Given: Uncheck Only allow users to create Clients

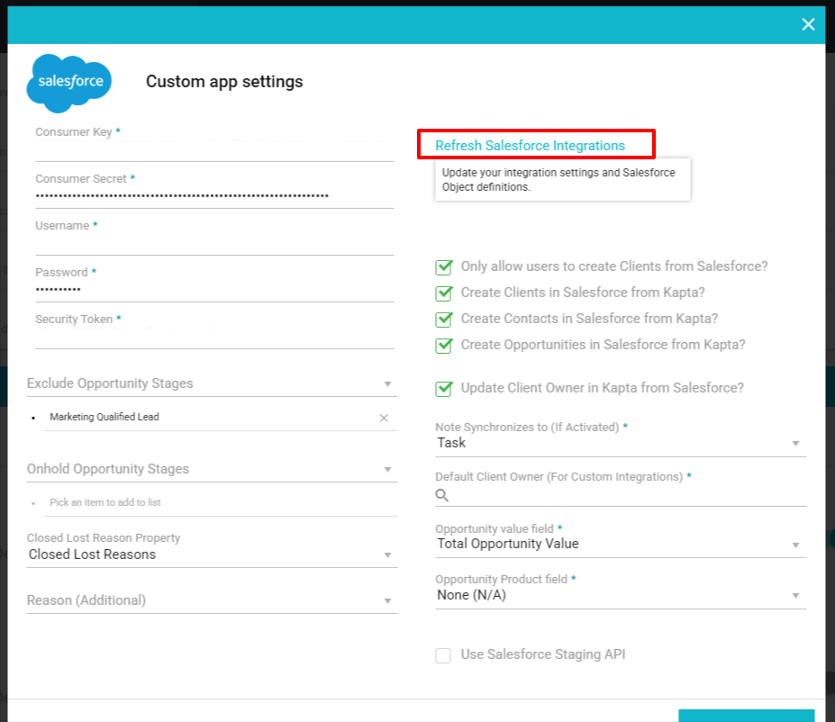Looking at the screenshot, I should pos(443,266).
